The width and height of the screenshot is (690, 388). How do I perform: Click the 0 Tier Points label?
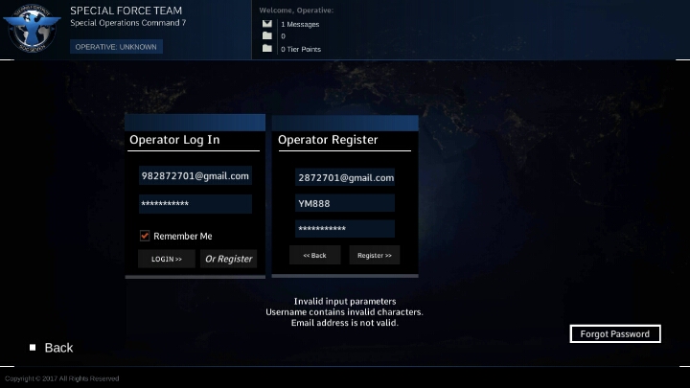tap(301, 49)
